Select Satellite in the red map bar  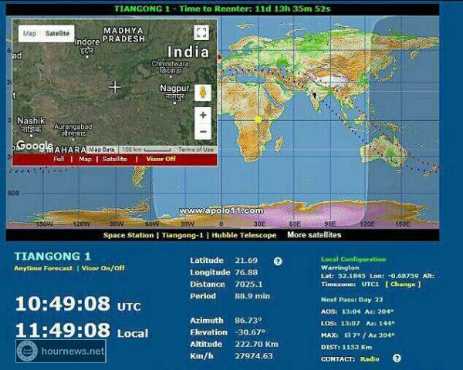pos(114,159)
